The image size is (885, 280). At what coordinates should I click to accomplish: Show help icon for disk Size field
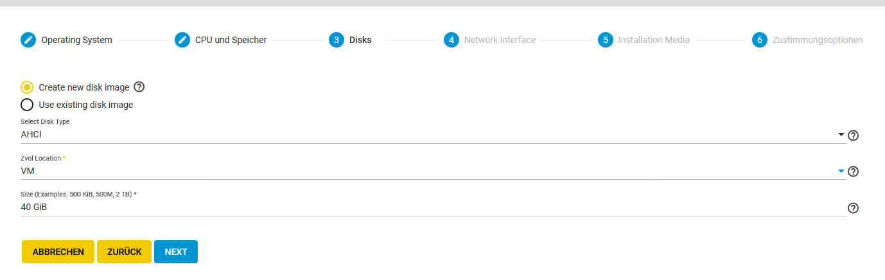[x=854, y=208]
